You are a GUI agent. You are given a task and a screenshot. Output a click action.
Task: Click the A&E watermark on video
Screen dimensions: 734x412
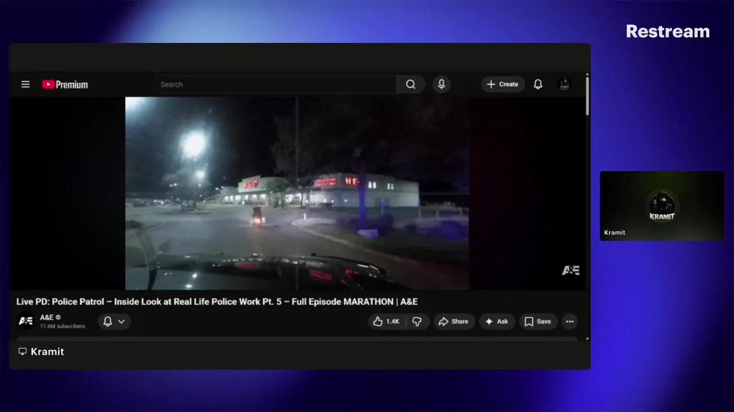[571, 270]
